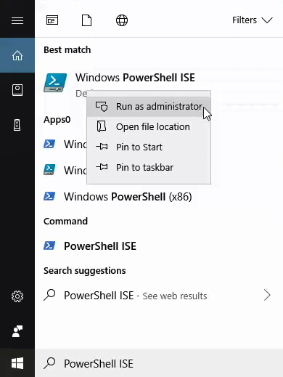Click the pin icon beside Pin to Start
Screen dimensions: 283x377
(x=102, y=147)
